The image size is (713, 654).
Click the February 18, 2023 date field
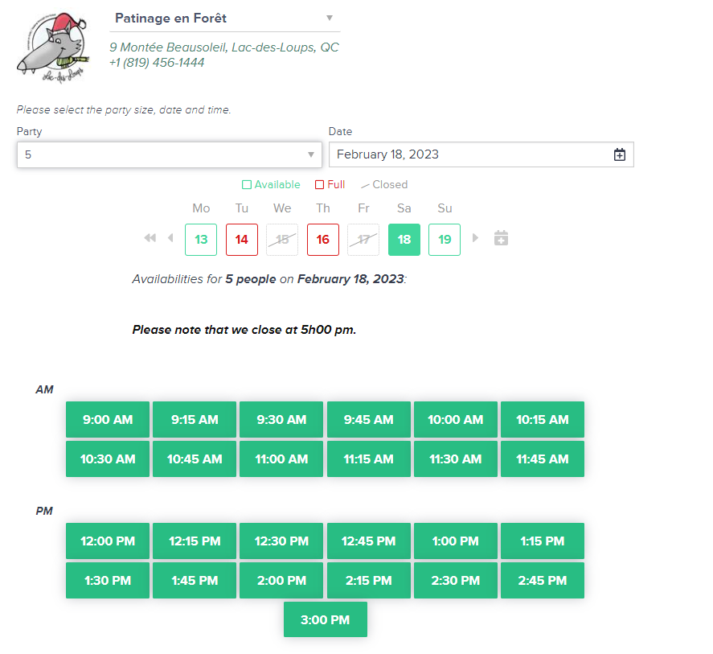click(481, 154)
